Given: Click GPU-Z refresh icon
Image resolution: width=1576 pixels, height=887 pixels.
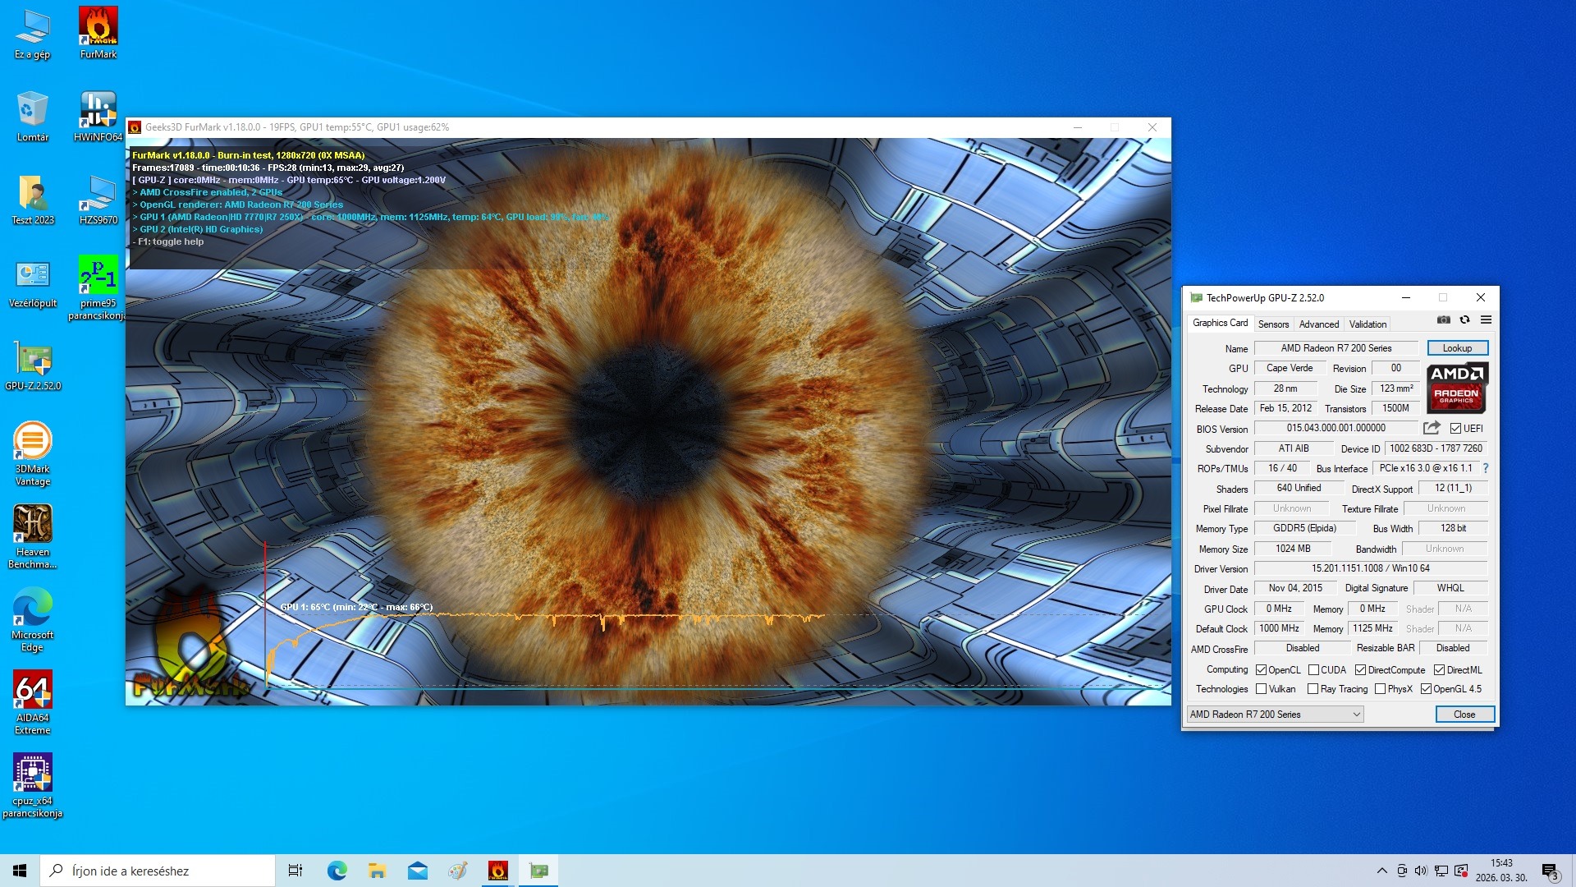Looking at the screenshot, I should tap(1464, 319).
